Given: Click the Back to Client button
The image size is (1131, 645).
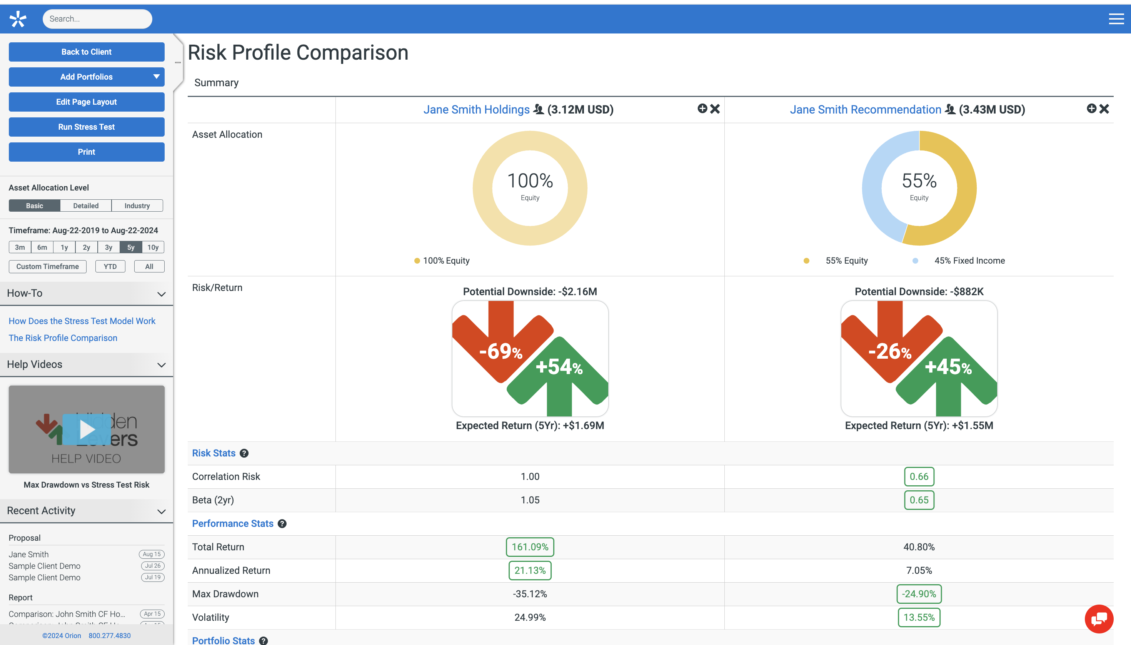Looking at the screenshot, I should 87,52.
